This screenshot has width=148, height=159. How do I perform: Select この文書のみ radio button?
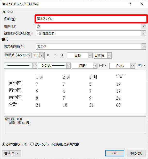pyautogui.click(x=3, y=144)
